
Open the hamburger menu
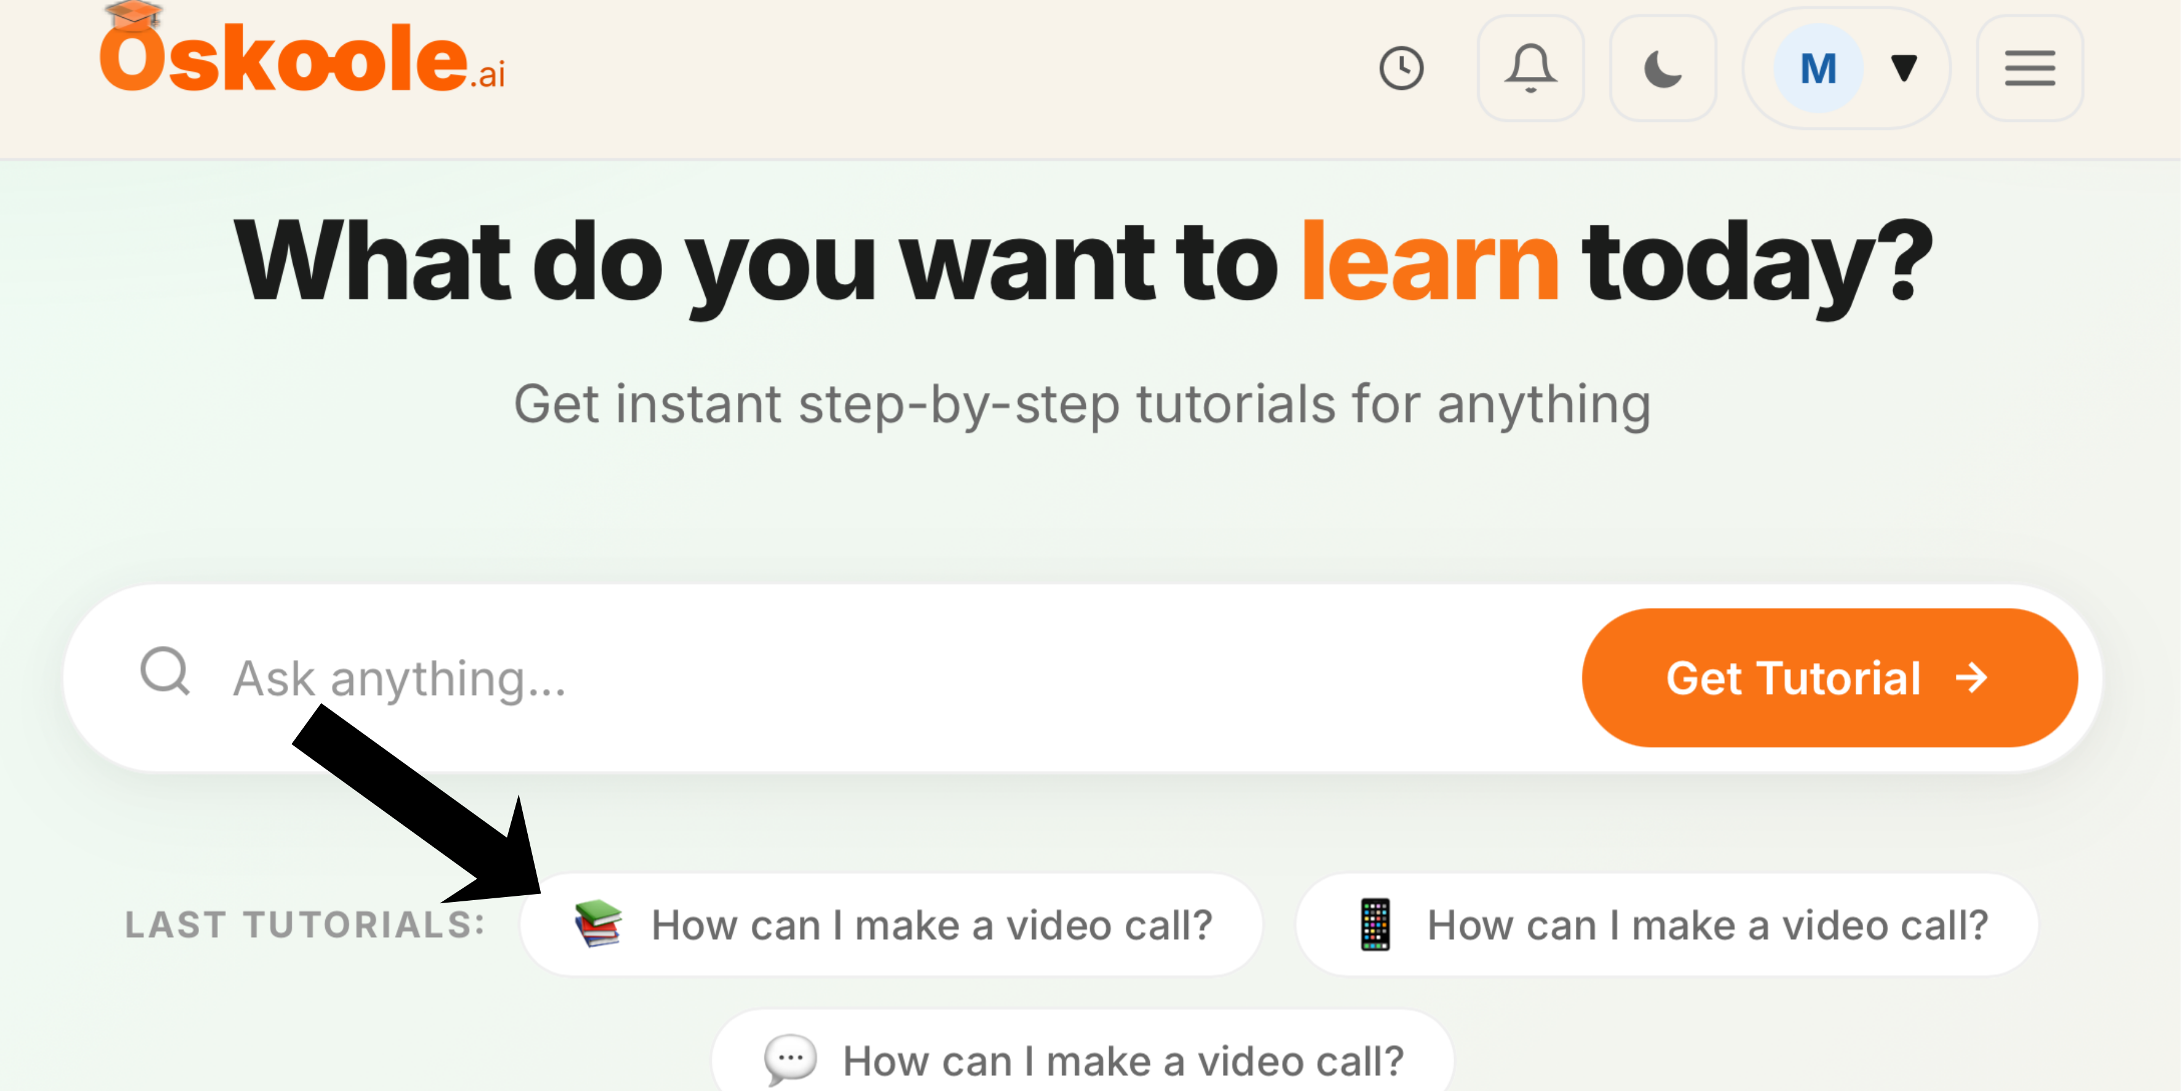click(2029, 68)
